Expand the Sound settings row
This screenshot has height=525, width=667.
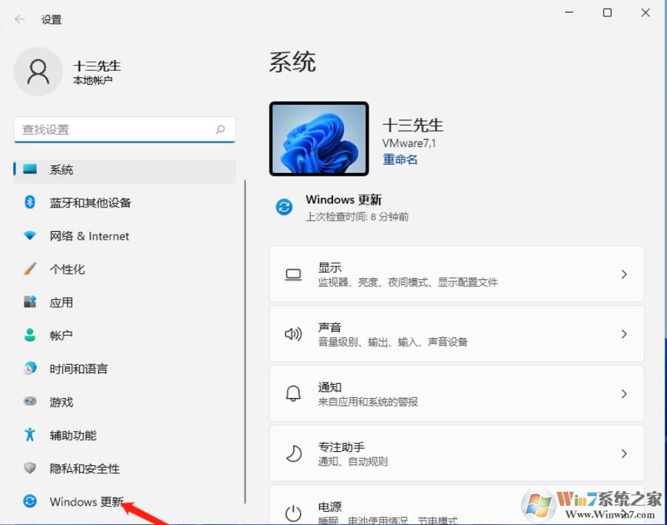pyautogui.click(x=456, y=334)
